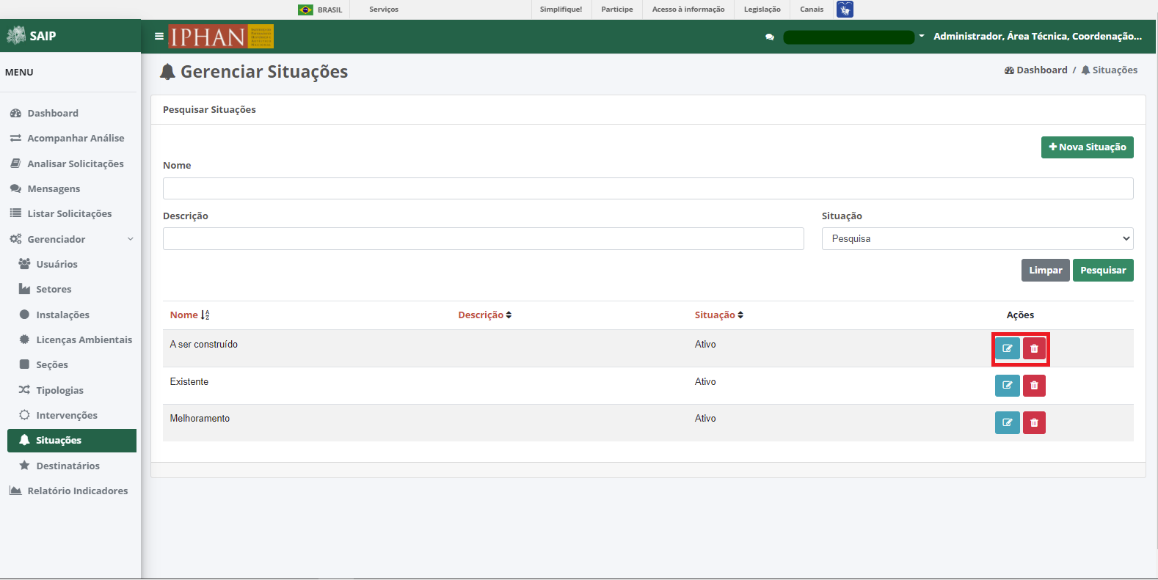The height and width of the screenshot is (580, 1158).
Task: Open VLibras accessibility icon
Action: point(845,10)
